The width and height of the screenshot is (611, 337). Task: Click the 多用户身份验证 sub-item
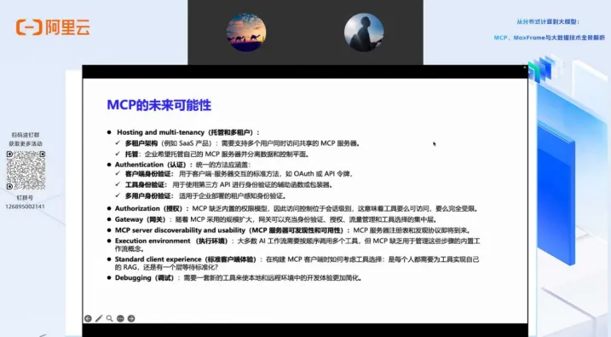(x=201, y=195)
